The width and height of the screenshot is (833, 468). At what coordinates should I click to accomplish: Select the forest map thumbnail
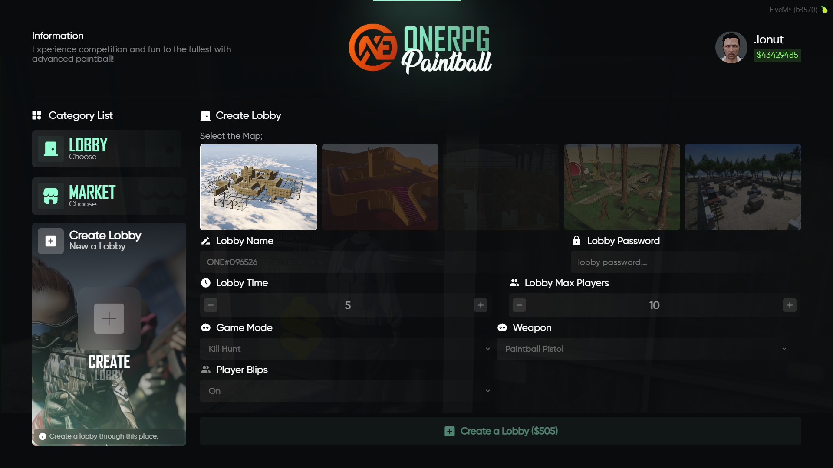[x=622, y=187]
